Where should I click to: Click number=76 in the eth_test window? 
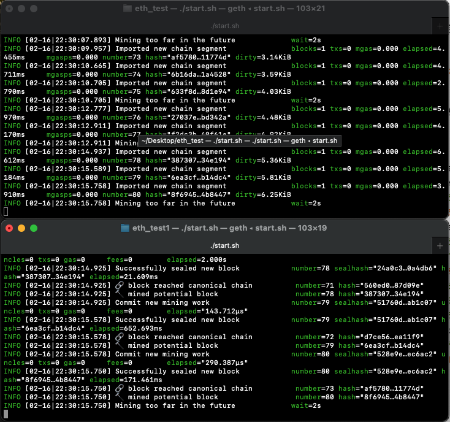[121, 117]
